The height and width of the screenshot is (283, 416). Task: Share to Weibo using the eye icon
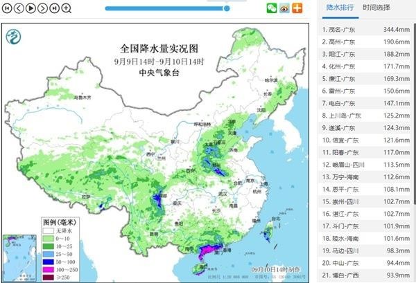[x=284, y=8]
